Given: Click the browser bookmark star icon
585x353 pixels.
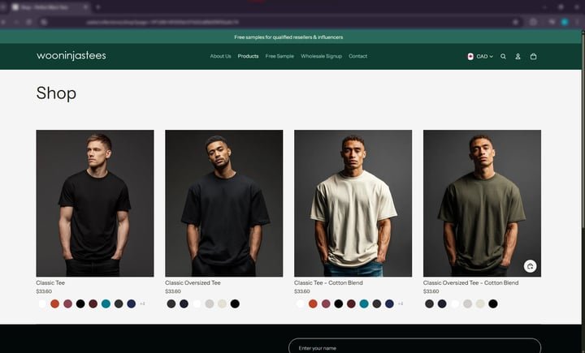Looking at the screenshot, I should tap(515, 22).
